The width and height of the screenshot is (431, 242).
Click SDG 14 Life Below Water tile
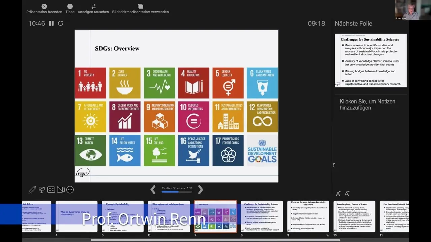click(125, 151)
